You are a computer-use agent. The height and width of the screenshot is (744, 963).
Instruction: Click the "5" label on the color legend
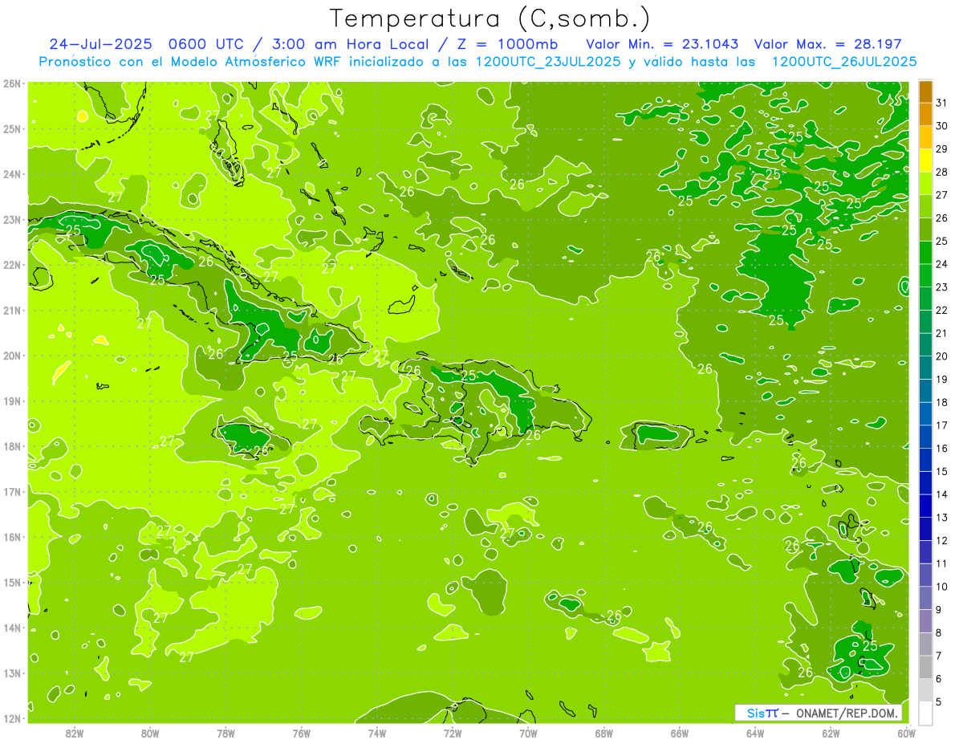[939, 701]
